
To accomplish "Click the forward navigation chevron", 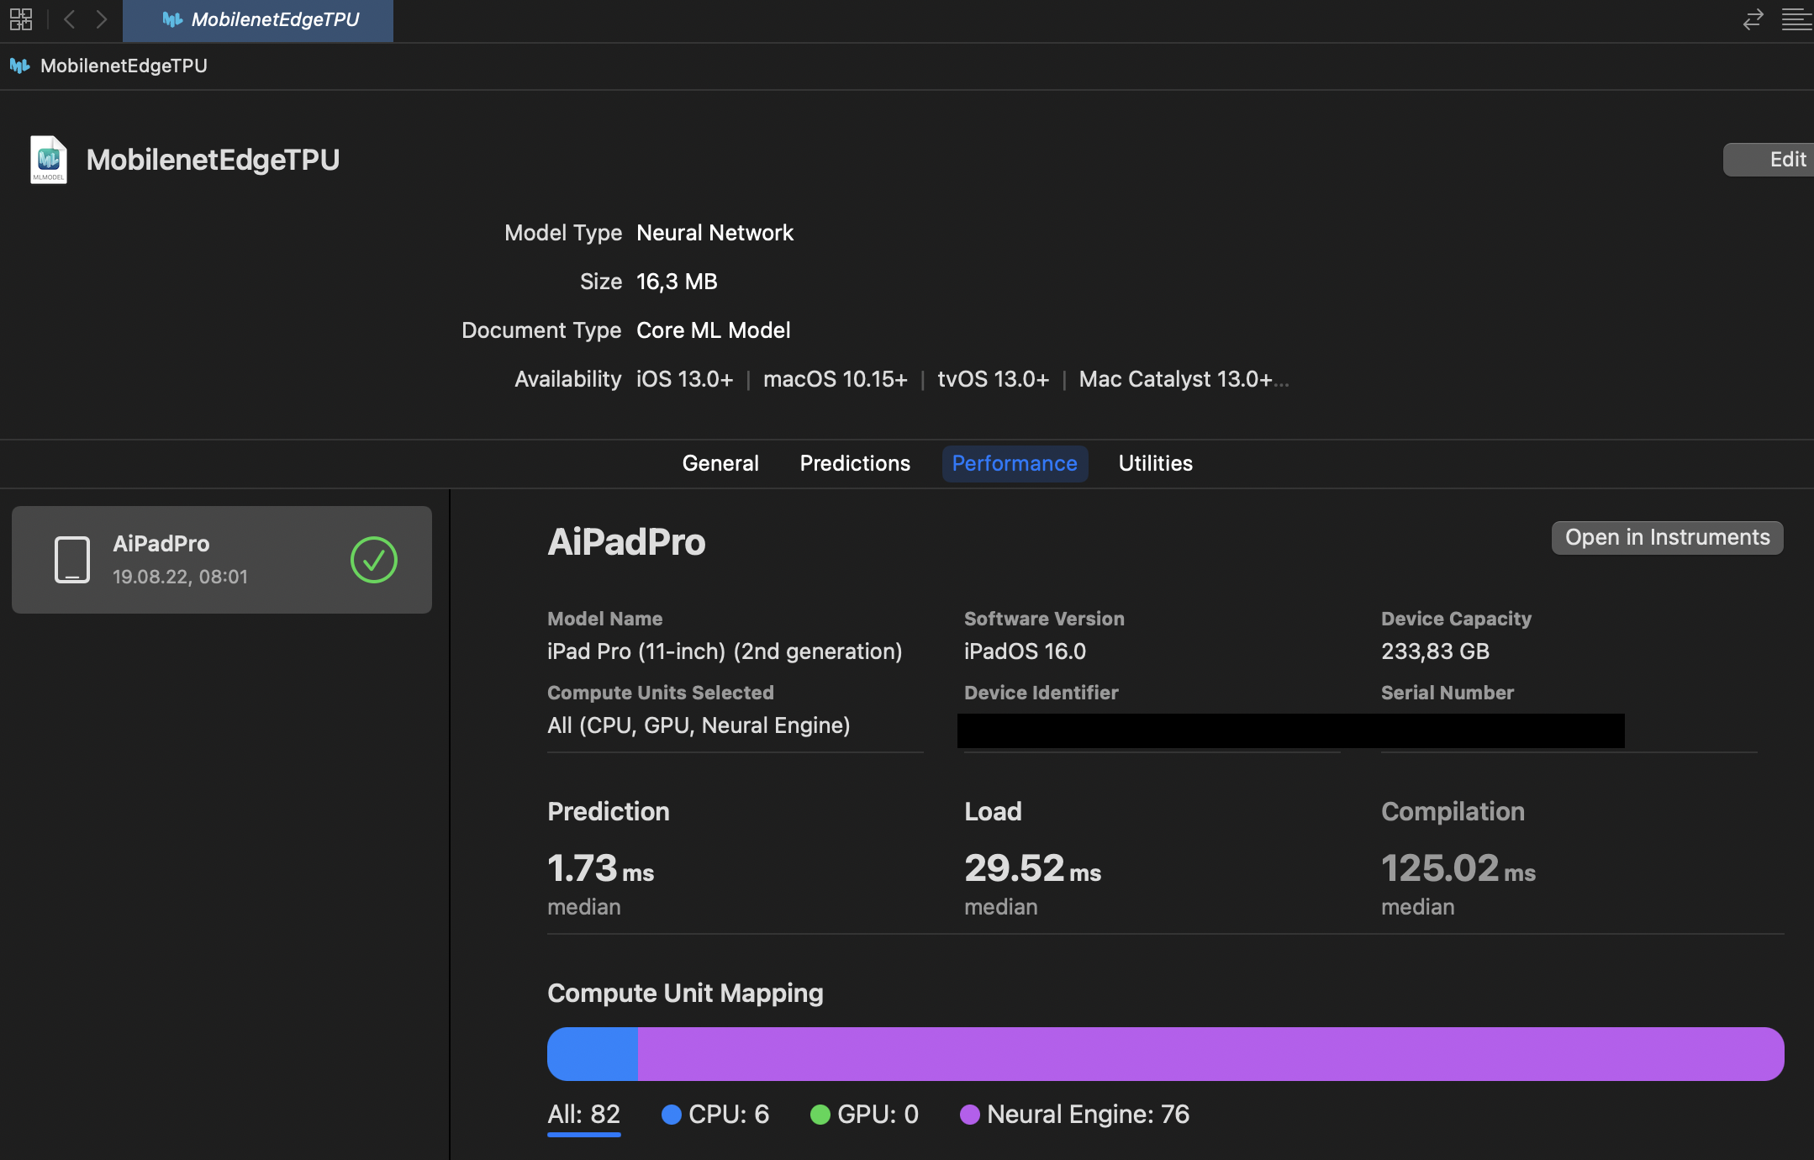I will click(x=103, y=19).
